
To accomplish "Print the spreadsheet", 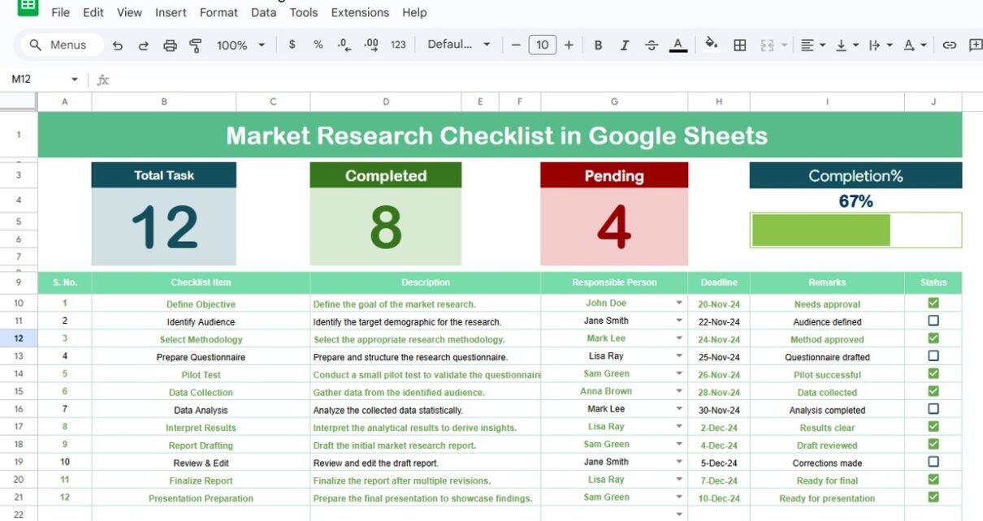I will pos(170,45).
